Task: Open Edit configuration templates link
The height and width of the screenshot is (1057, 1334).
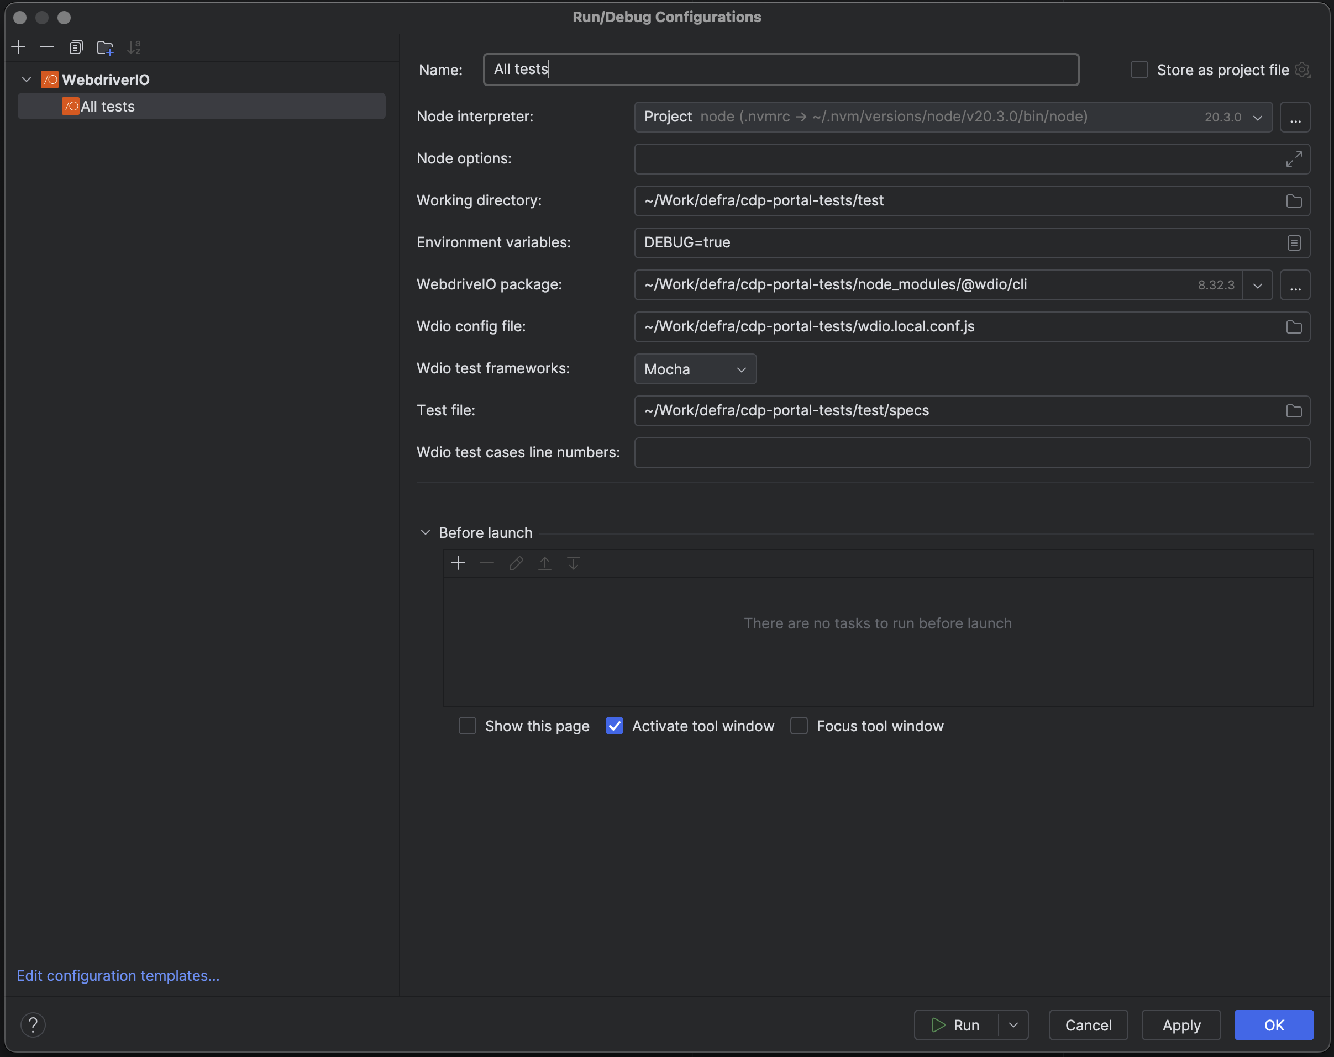Action: point(118,975)
